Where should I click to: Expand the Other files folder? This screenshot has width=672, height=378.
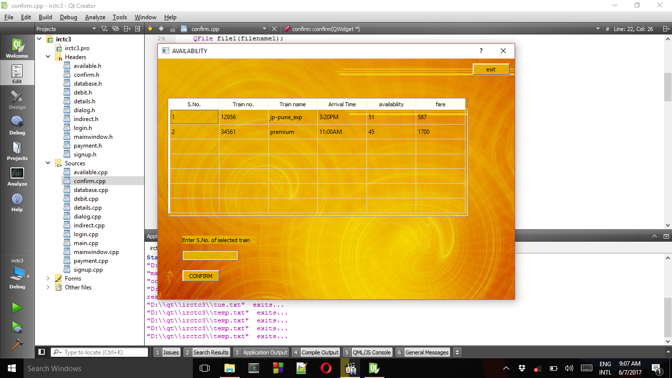[48, 287]
